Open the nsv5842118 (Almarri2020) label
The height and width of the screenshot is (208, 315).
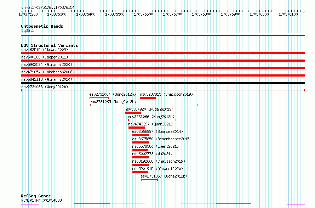pos(47,79)
